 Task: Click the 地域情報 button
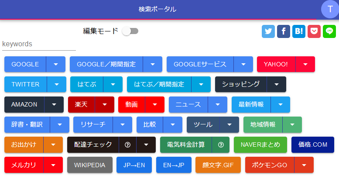click(x=263, y=125)
